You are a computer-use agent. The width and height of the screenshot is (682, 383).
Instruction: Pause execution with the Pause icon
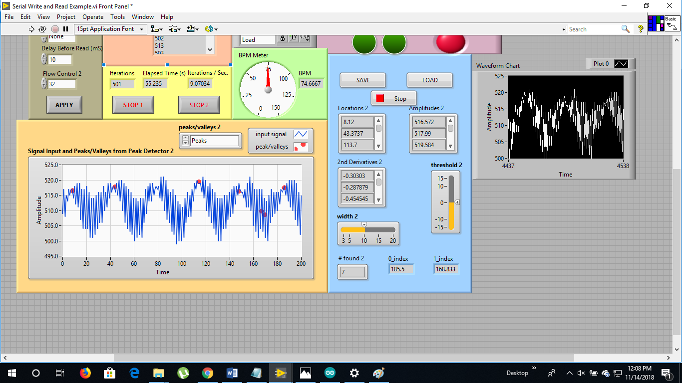tap(65, 29)
